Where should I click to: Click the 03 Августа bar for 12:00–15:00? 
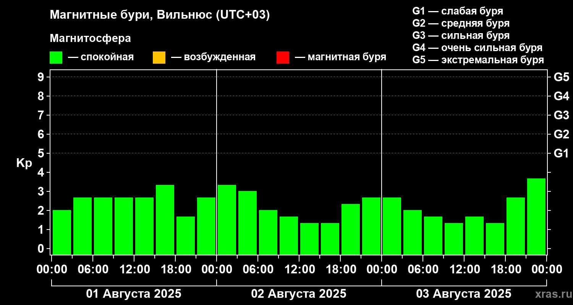coord(474,236)
